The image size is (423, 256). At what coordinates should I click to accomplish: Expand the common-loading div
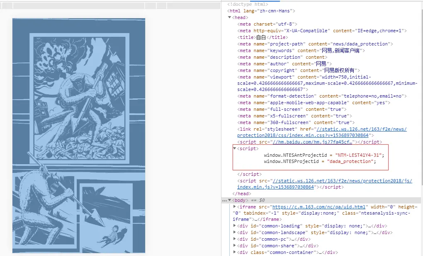(235, 226)
